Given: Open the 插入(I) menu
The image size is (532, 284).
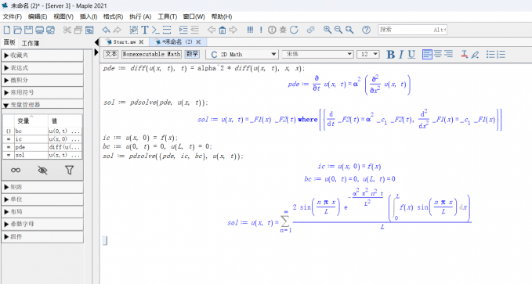Looking at the screenshot, I should click(x=89, y=16).
